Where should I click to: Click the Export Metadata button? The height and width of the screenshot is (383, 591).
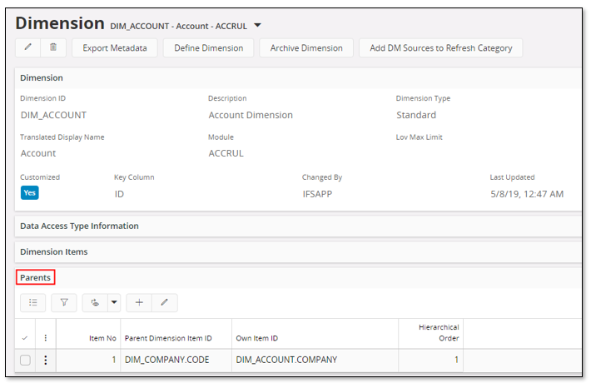pyautogui.click(x=115, y=48)
